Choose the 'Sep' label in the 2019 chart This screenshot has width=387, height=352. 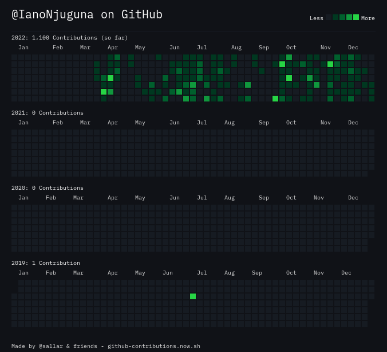(x=256, y=273)
